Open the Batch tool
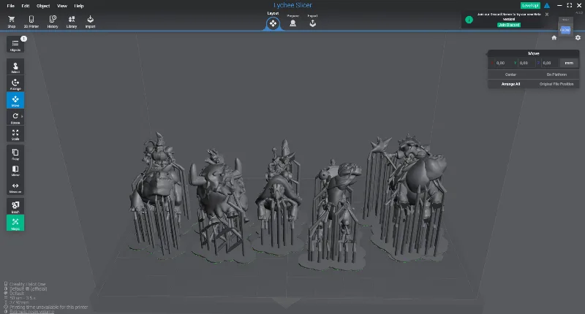This screenshot has width=585, height=314. (x=15, y=206)
